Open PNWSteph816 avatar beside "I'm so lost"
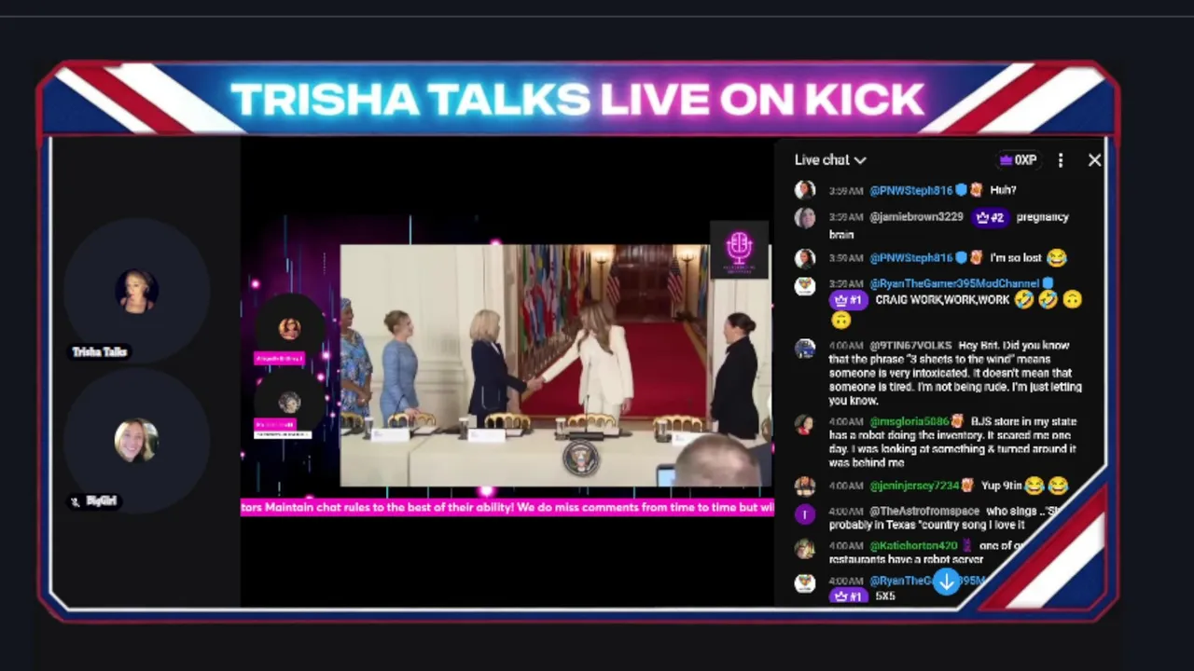 pos(805,258)
